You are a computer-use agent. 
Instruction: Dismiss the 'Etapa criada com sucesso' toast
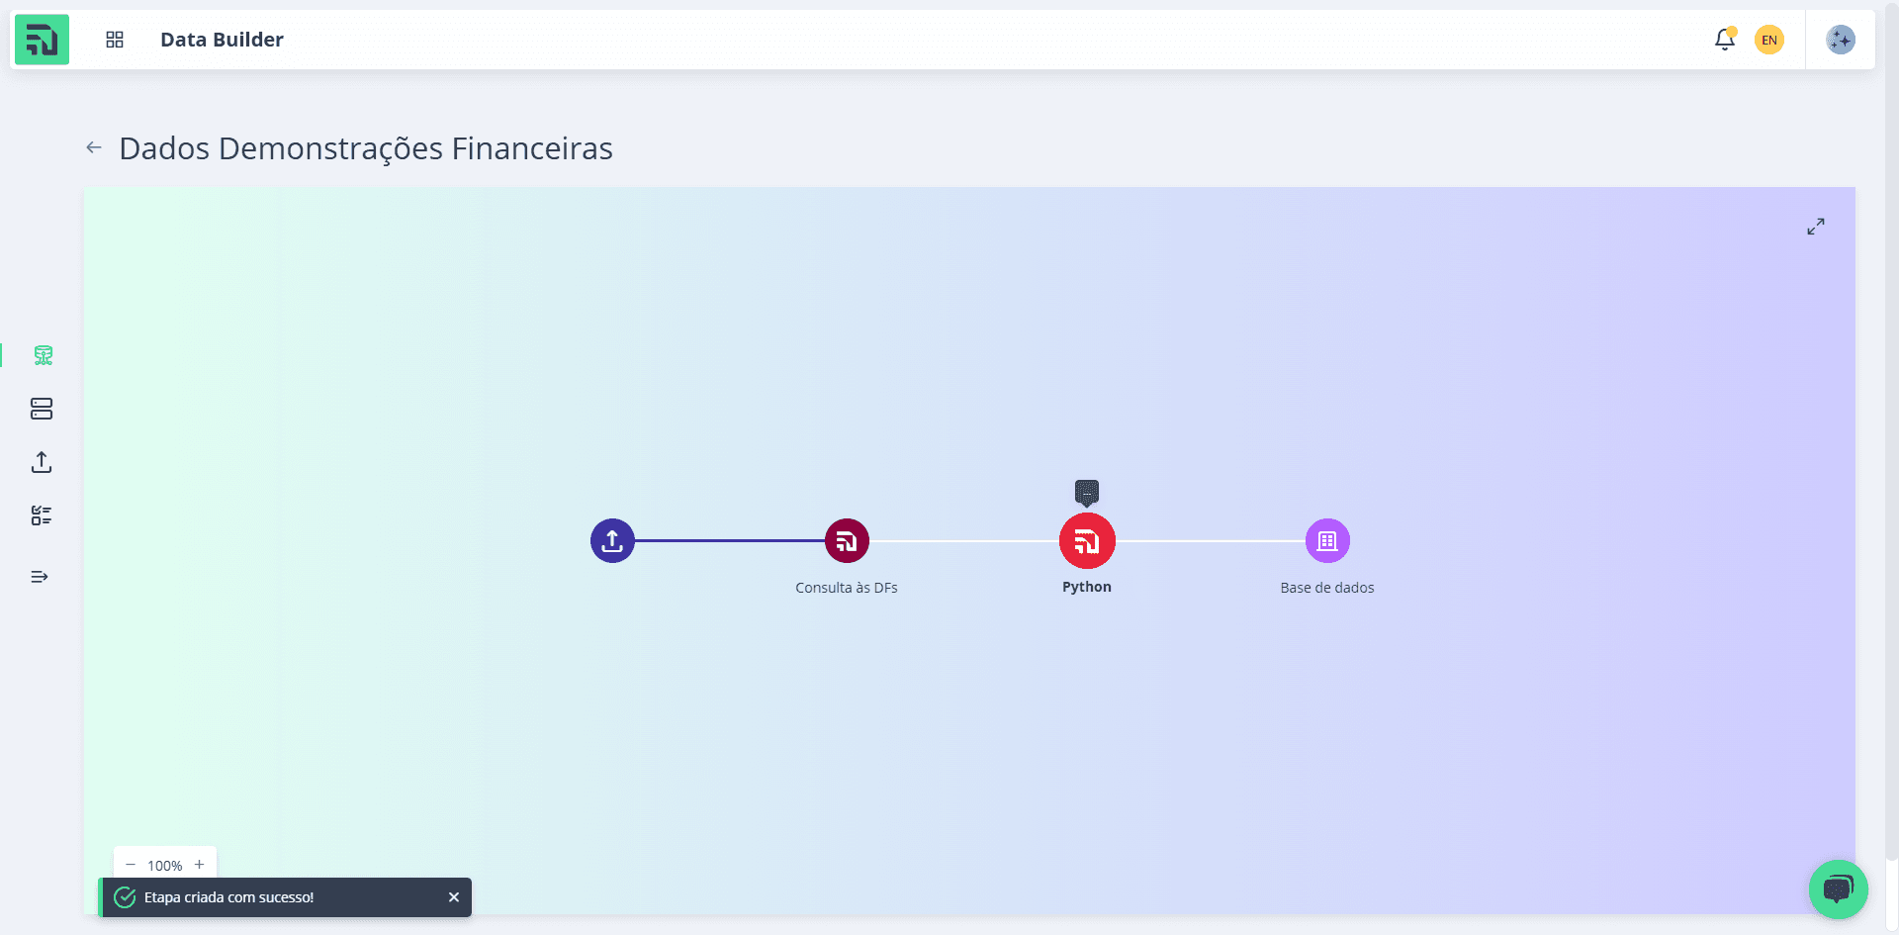[x=454, y=897]
